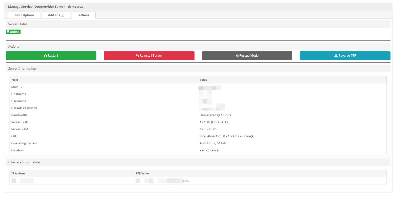Screen dimensions: 397x201
Task: Click the blurred Main IP value
Action: click(210, 88)
